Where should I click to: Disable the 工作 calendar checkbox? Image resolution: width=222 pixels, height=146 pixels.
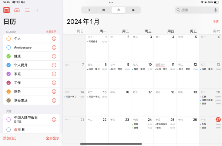[x=9, y=83]
